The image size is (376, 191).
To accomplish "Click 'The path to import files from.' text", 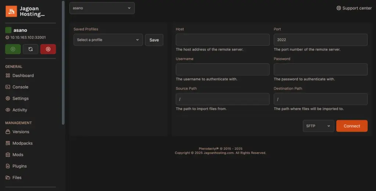I will coord(201,109).
